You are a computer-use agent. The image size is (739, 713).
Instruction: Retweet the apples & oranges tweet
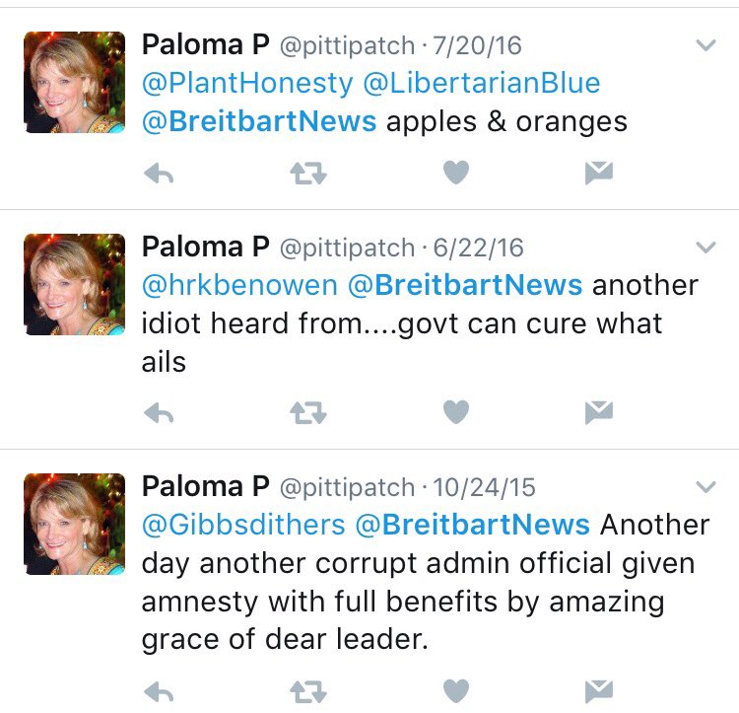click(308, 173)
